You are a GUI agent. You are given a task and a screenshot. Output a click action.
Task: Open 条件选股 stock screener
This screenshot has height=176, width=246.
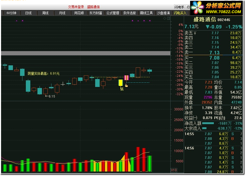pyautogui.click(x=129, y=13)
